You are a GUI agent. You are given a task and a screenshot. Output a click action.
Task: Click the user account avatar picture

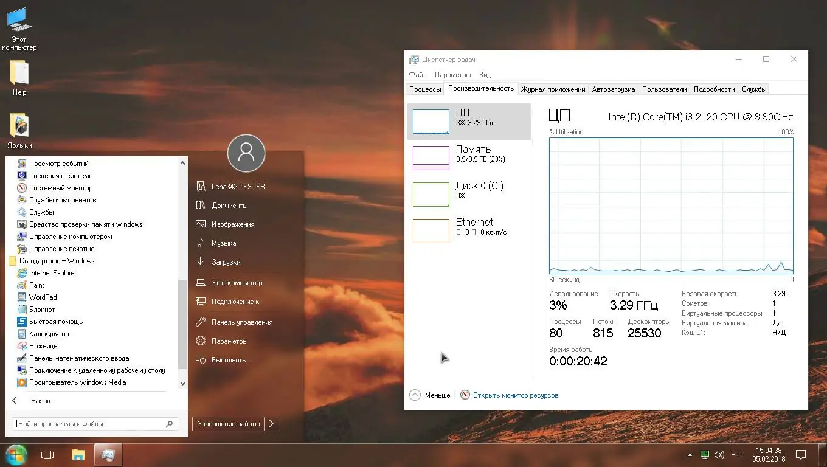[x=246, y=153]
